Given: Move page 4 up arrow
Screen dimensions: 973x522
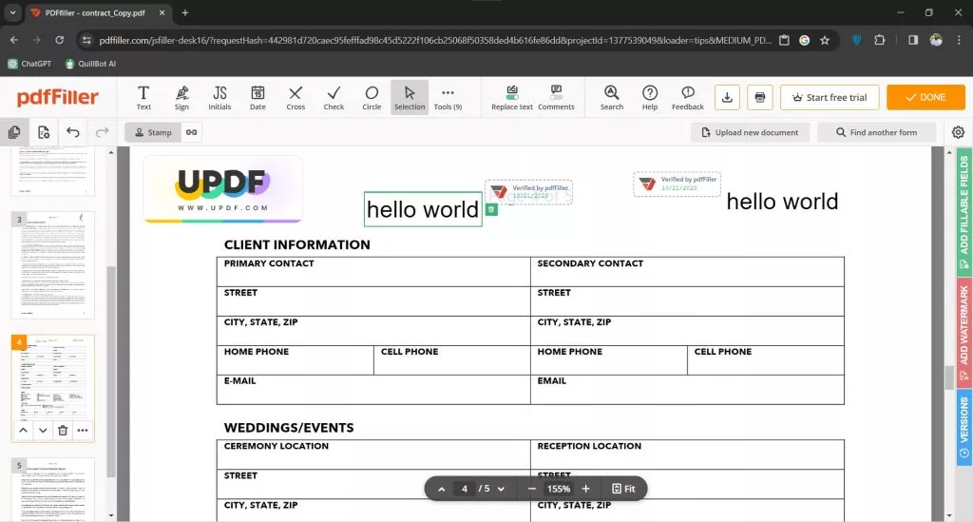Looking at the screenshot, I should [23, 430].
